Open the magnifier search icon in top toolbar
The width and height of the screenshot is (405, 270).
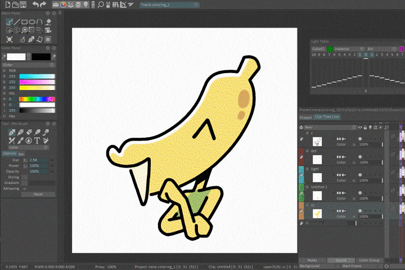(x=101, y=4)
